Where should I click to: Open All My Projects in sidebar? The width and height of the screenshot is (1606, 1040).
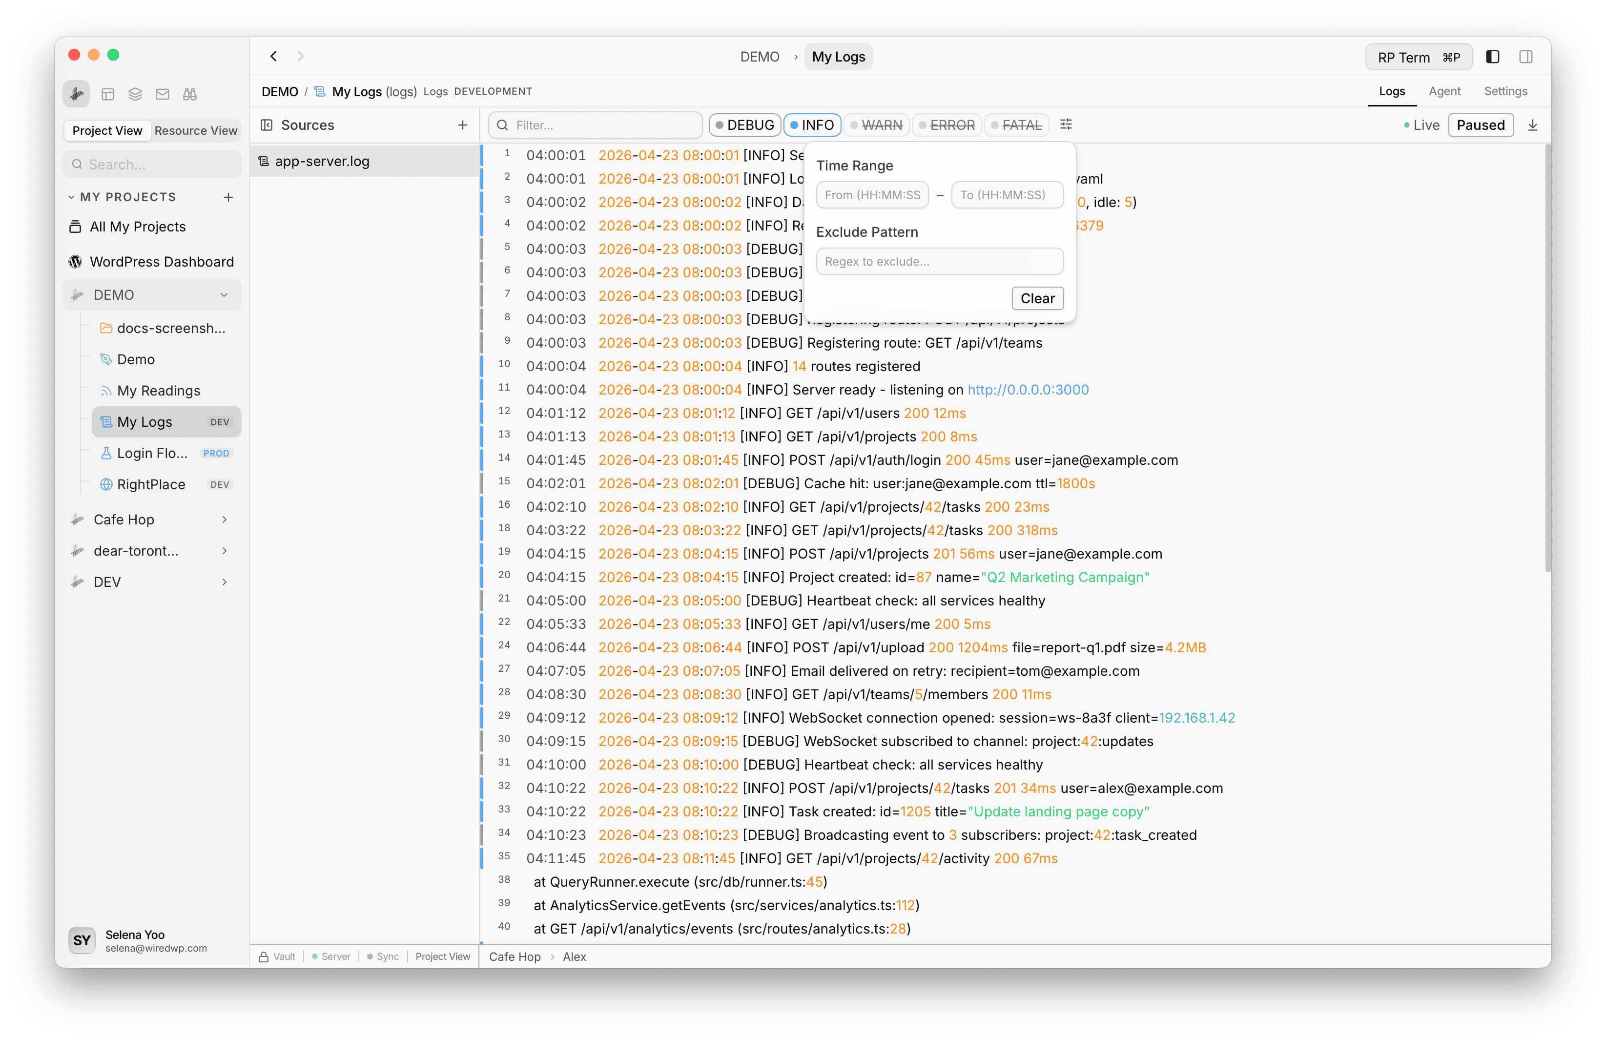tap(152, 227)
